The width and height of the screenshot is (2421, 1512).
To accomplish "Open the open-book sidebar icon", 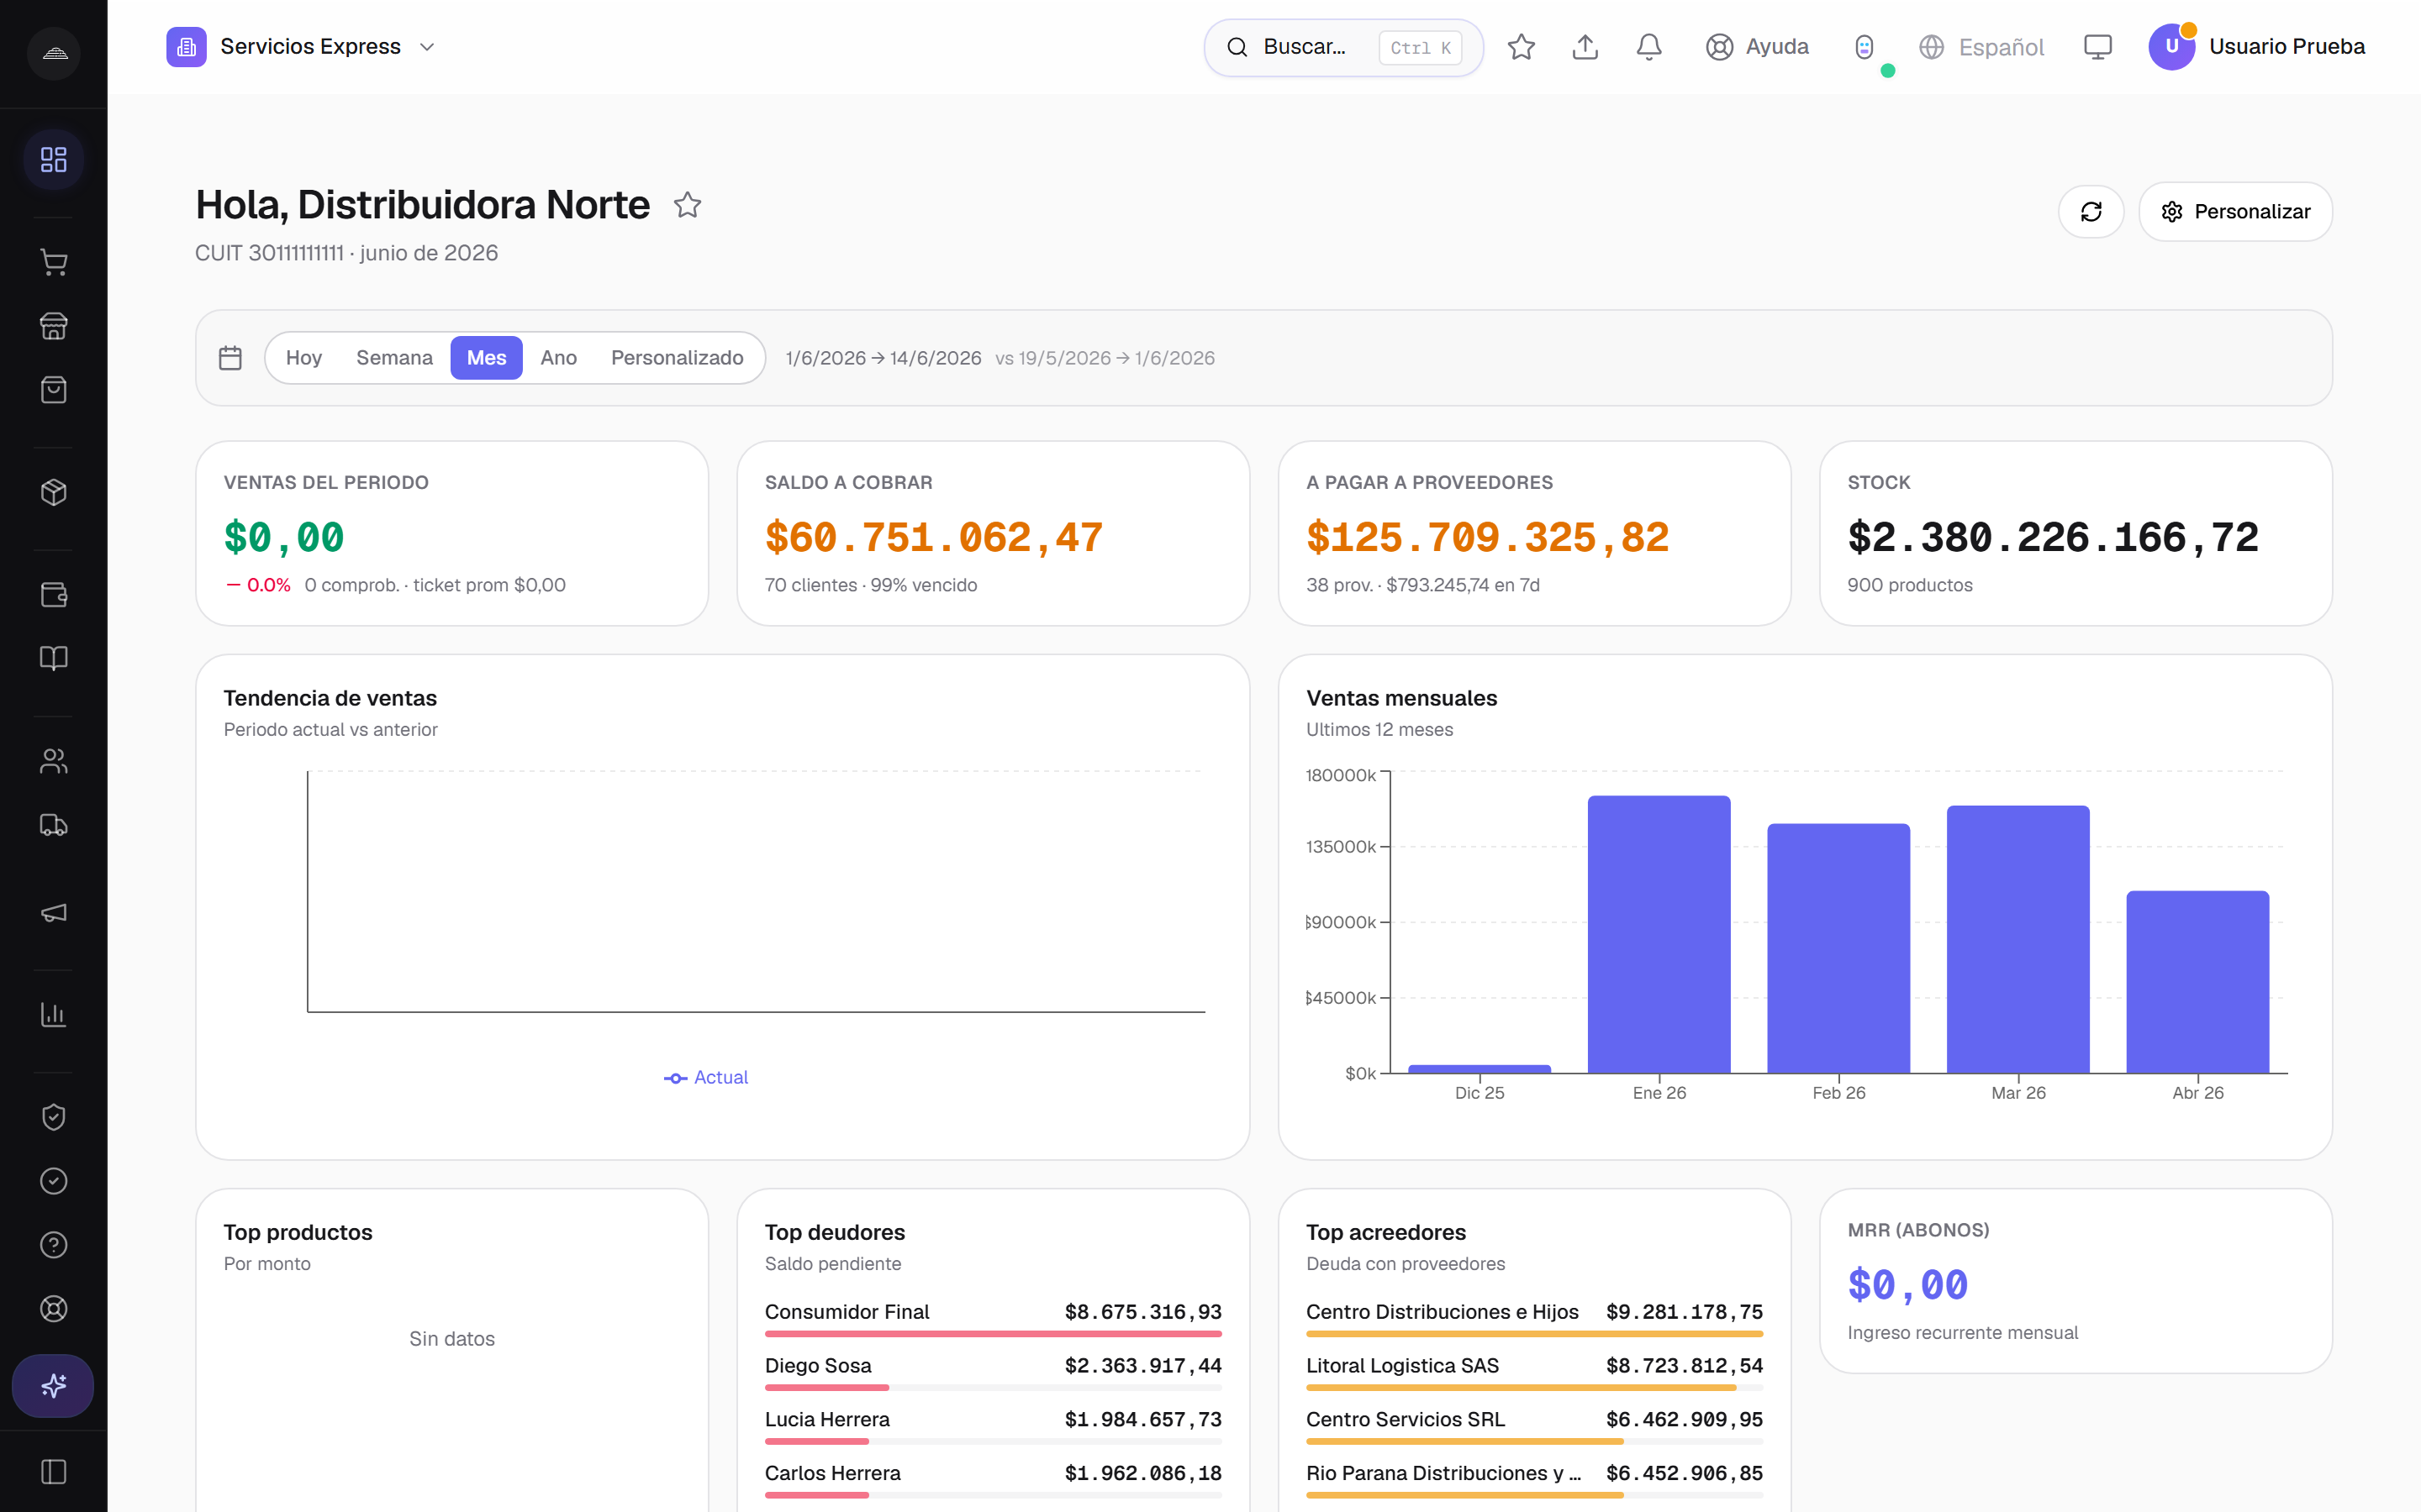I will tap(54, 658).
